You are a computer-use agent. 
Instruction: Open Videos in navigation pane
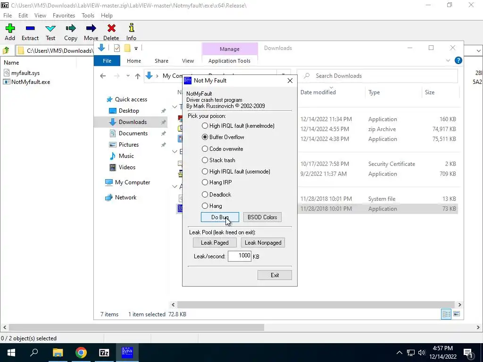(127, 167)
